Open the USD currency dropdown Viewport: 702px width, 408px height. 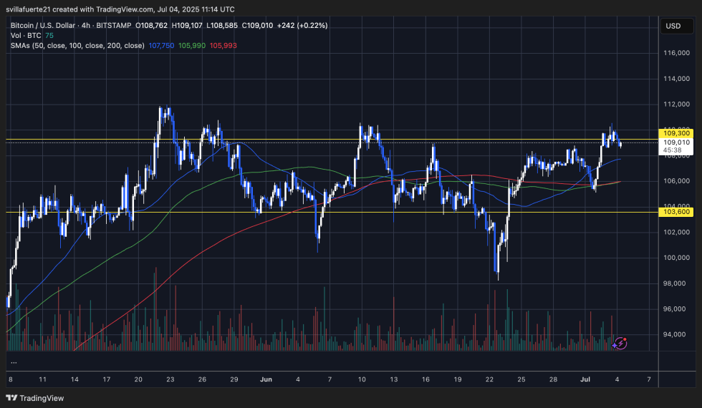coord(673,26)
